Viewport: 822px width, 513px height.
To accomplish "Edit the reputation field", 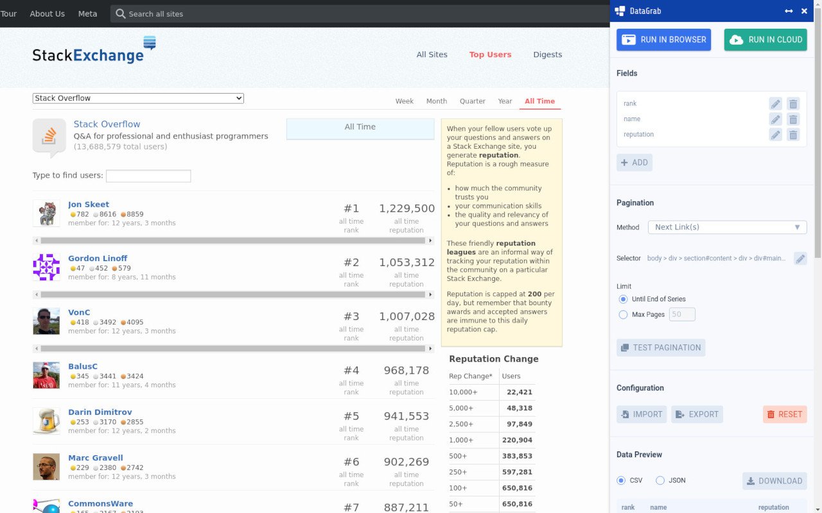I will [776, 135].
